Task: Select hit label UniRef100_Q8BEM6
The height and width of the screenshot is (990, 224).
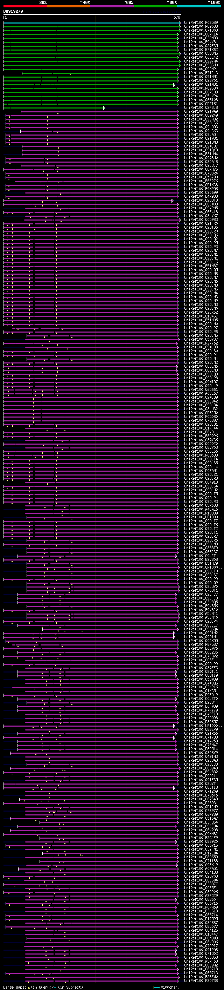Action: [x=201, y=367]
